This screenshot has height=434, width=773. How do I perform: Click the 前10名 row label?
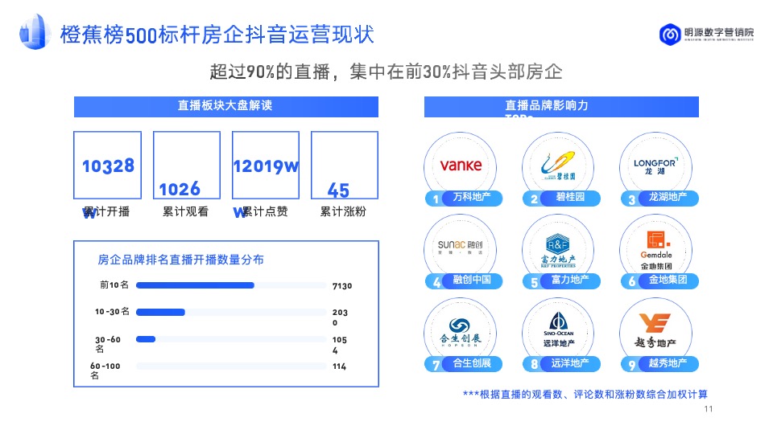click(x=114, y=285)
